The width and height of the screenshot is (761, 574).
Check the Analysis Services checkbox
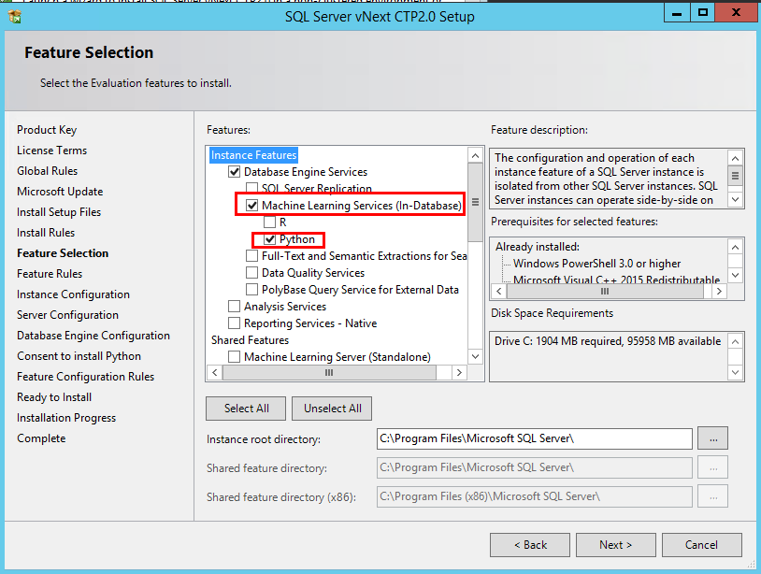point(234,307)
